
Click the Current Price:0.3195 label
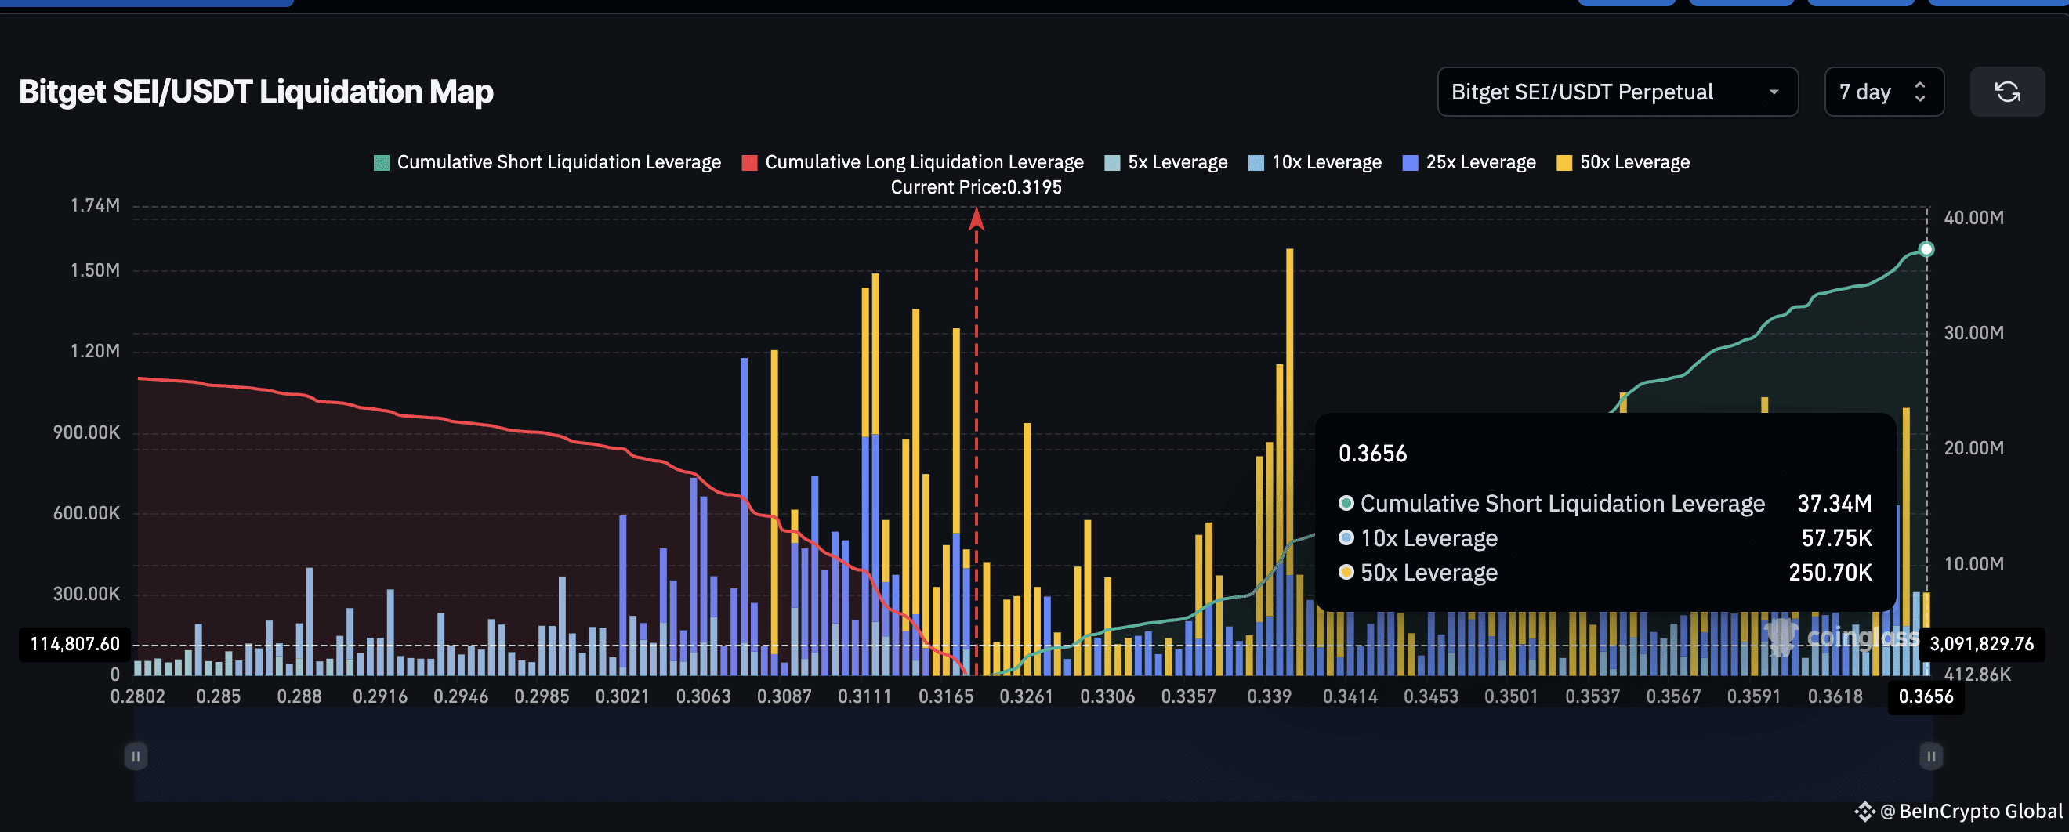click(976, 187)
